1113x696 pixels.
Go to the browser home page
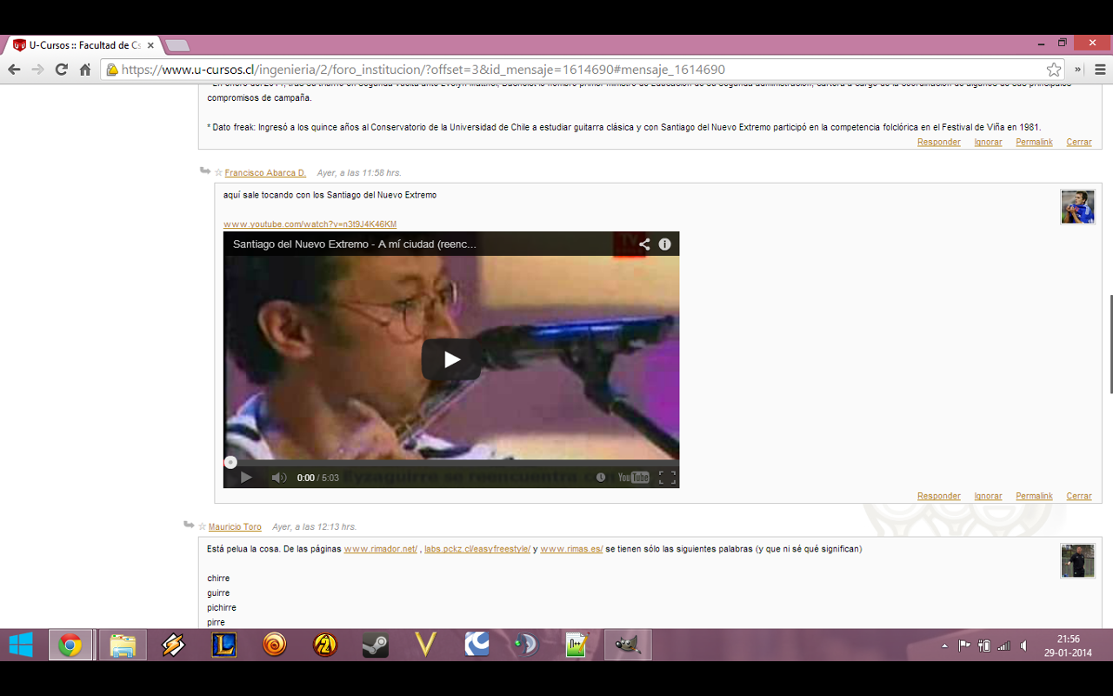(x=85, y=70)
